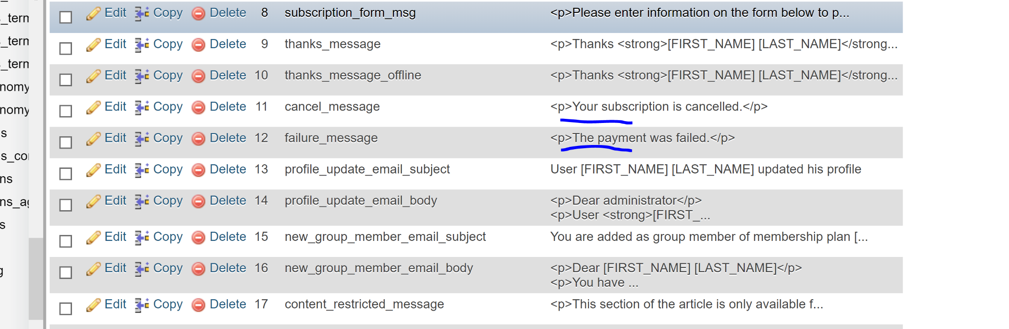Click the Edit link for cancel_message

115,106
